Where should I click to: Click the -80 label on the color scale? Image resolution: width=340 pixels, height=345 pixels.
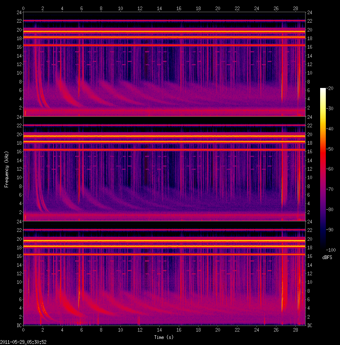click(330, 210)
